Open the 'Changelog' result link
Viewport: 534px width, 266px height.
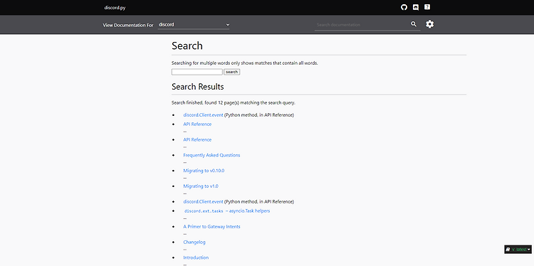tap(194, 243)
